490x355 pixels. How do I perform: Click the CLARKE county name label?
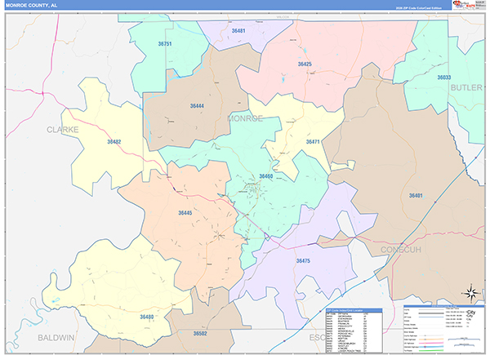tap(63, 130)
